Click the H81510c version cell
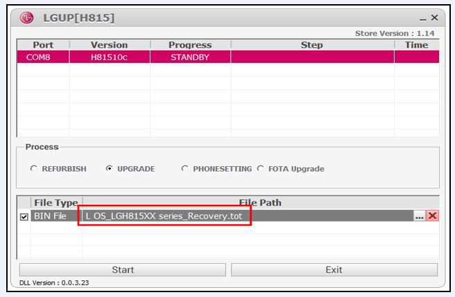Viewport: 455px width, 297px height. 110,57
